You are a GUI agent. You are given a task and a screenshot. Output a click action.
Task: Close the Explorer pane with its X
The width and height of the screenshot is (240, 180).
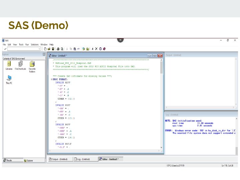pos(44,54)
